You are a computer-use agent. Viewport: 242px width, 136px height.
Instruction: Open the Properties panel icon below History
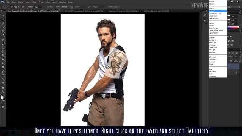pyautogui.click(x=205, y=21)
